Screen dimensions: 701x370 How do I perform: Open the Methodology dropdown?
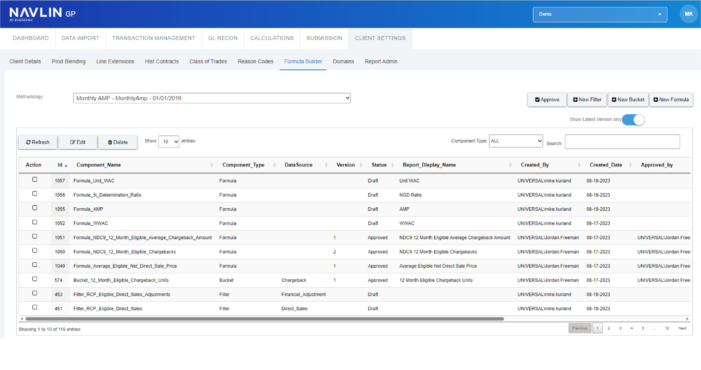click(212, 98)
